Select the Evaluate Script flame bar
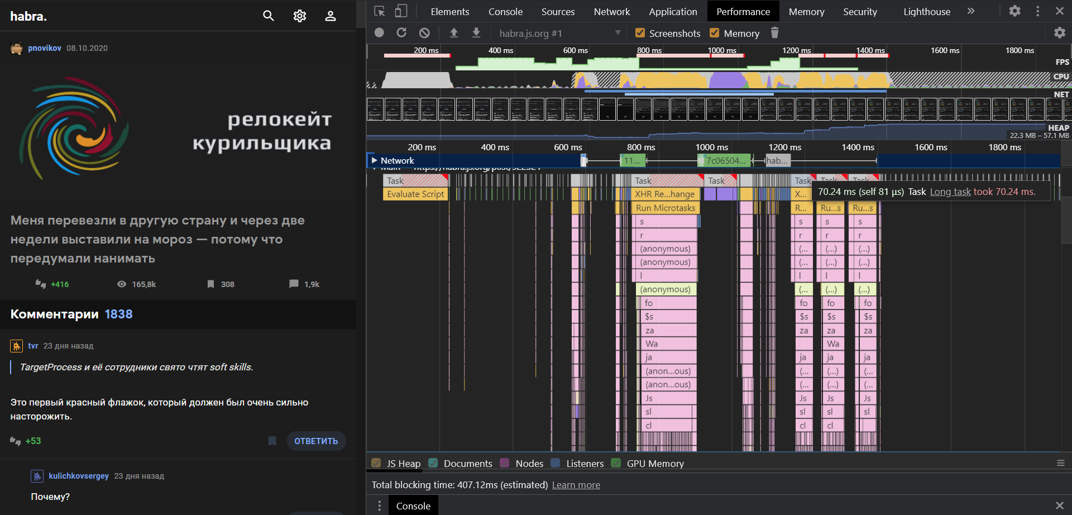Image resolution: width=1072 pixels, height=515 pixels. (x=415, y=194)
